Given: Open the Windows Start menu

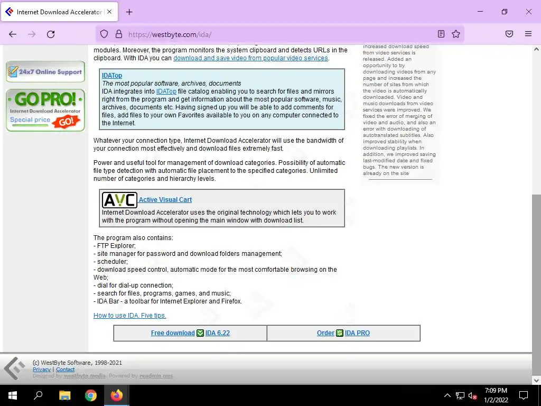Looking at the screenshot, I should coord(13,395).
